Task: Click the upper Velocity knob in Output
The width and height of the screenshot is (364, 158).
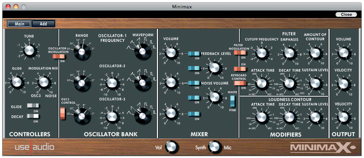Action: (x=344, y=84)
